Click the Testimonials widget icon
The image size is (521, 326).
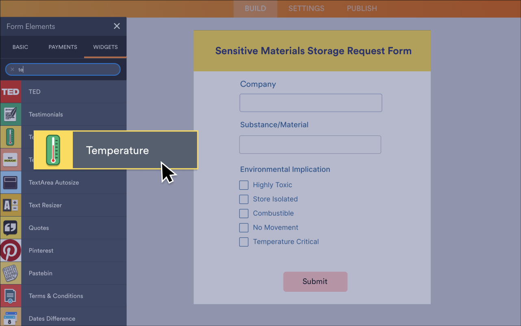11,114
